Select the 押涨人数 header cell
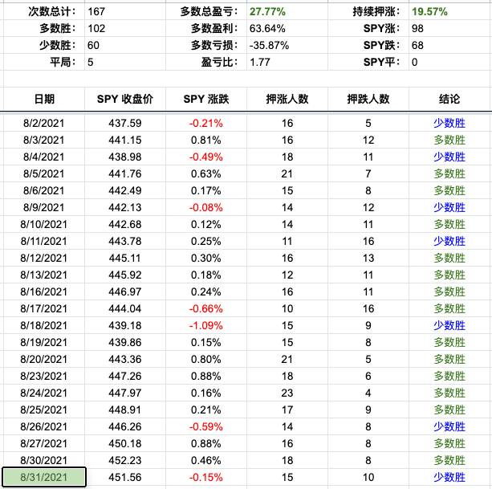Screen dimensions: 492x489 pos(287,99)
